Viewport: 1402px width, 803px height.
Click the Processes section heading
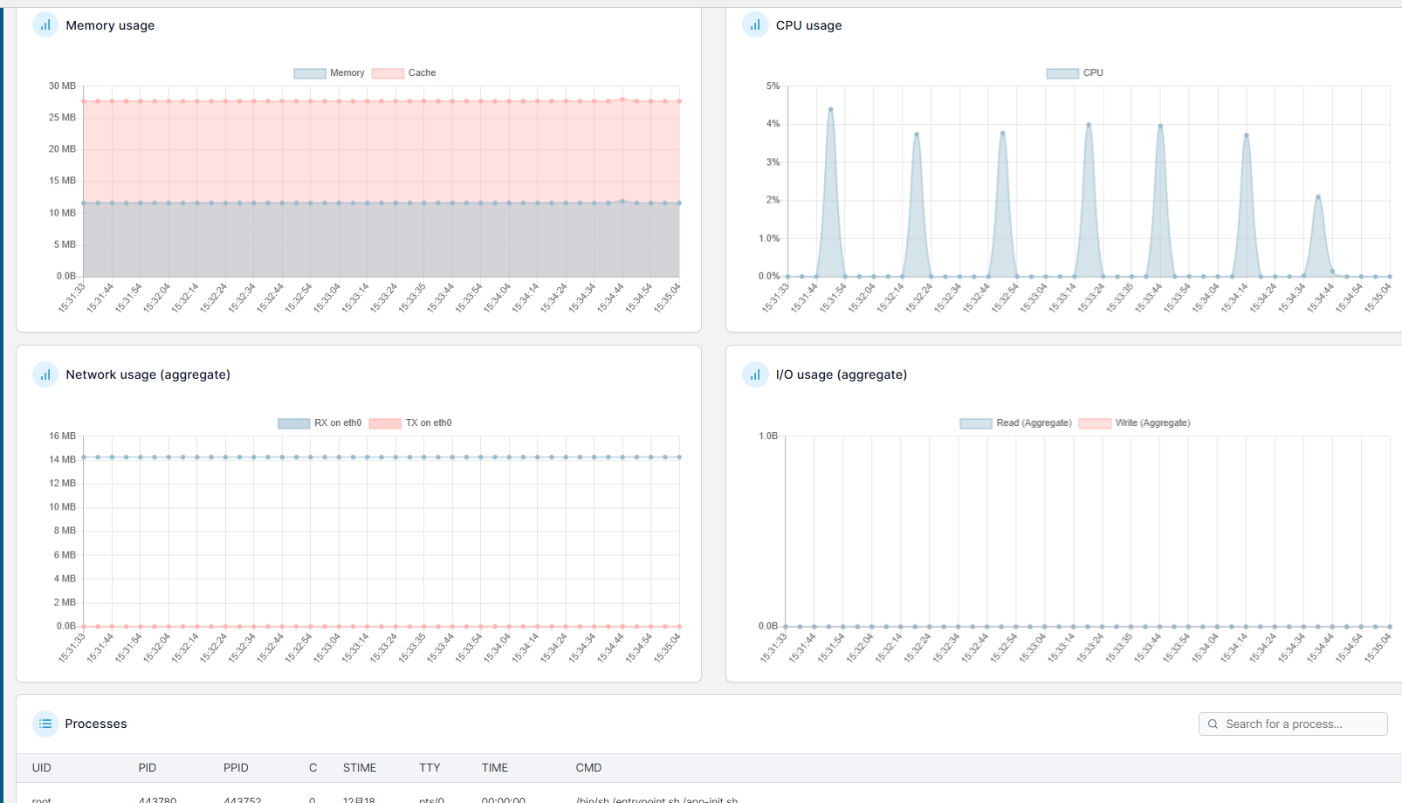(x=96, y=724)
